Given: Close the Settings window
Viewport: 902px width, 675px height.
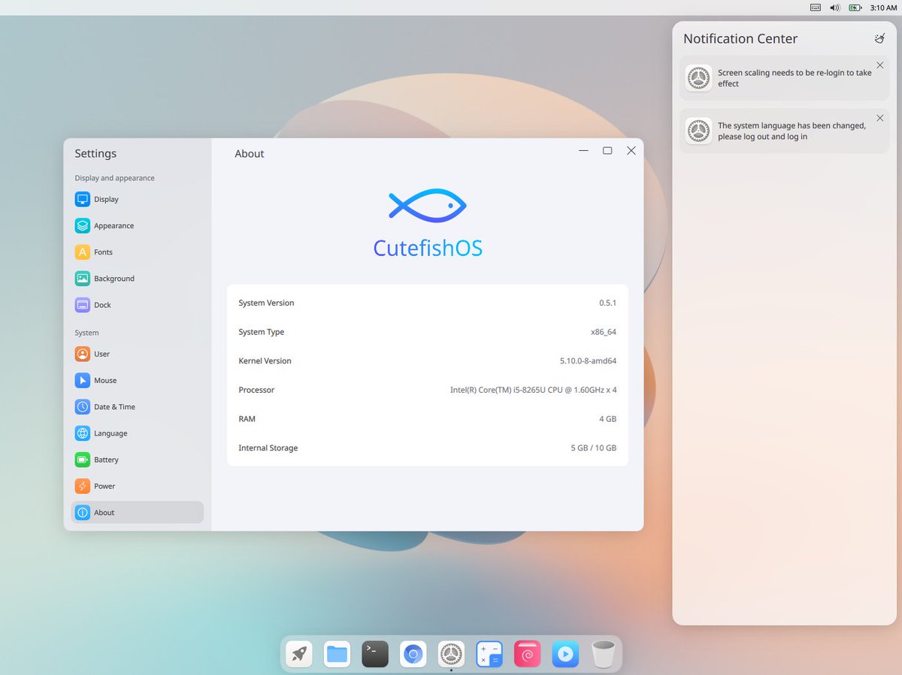Looking at the screenshot, I should tap(631, 151).
